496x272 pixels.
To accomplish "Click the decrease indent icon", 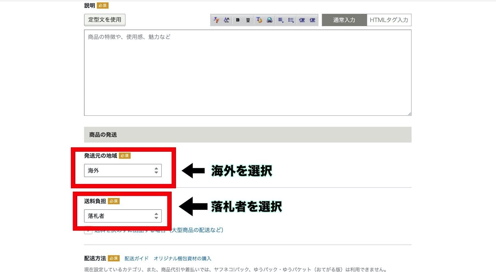I will coord(302,20).
